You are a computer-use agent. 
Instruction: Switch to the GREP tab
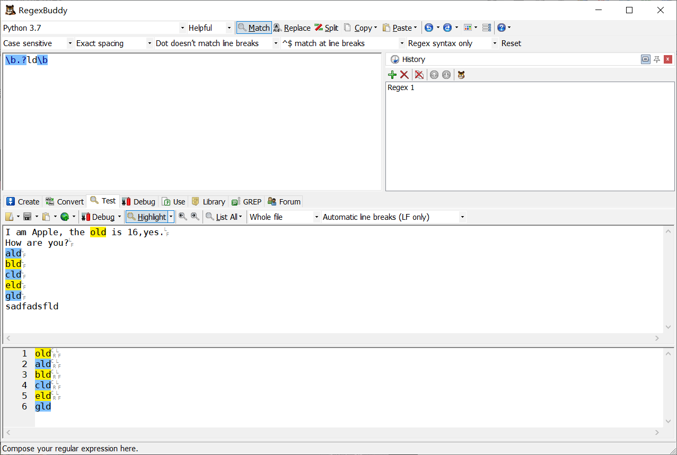247,201
